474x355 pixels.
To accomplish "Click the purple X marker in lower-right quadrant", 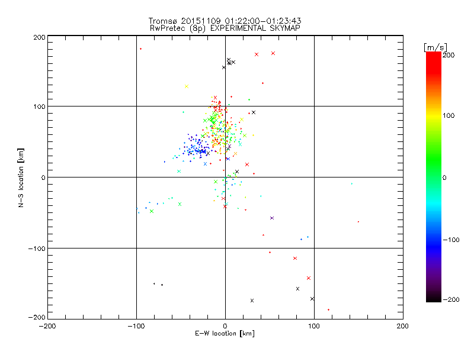I will point(272,218).
